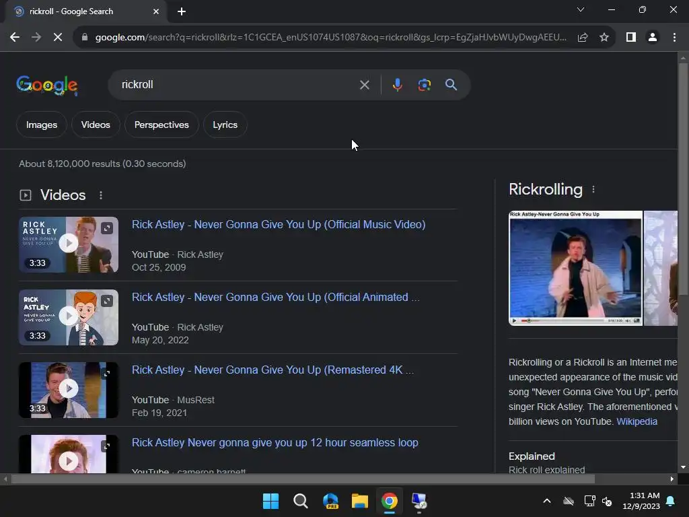The image size is (689, 517).
Task: Click vertical scrollbar up arrow
Action: [x=683, y=58]
